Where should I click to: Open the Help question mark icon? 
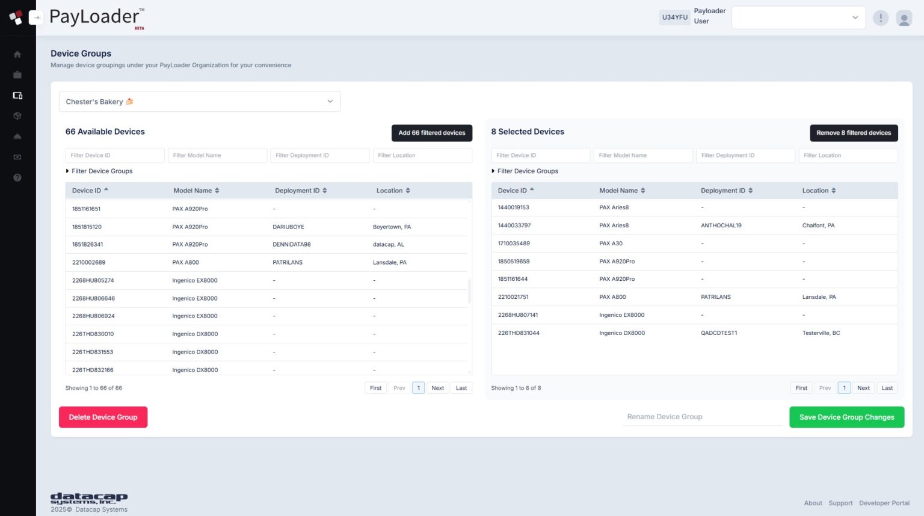(17, 177)
